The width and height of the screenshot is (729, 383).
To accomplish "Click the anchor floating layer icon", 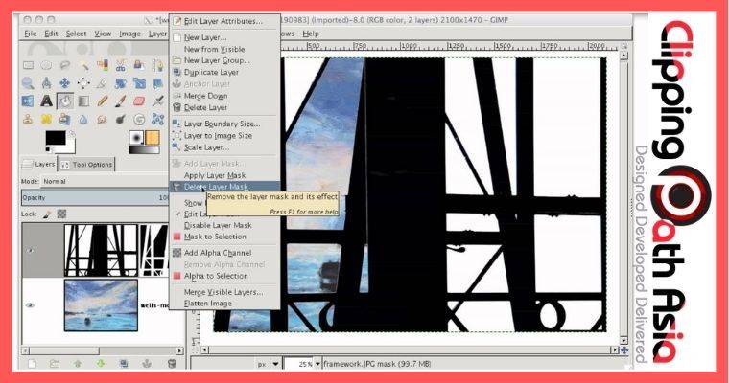I will [x=147, y=364].
